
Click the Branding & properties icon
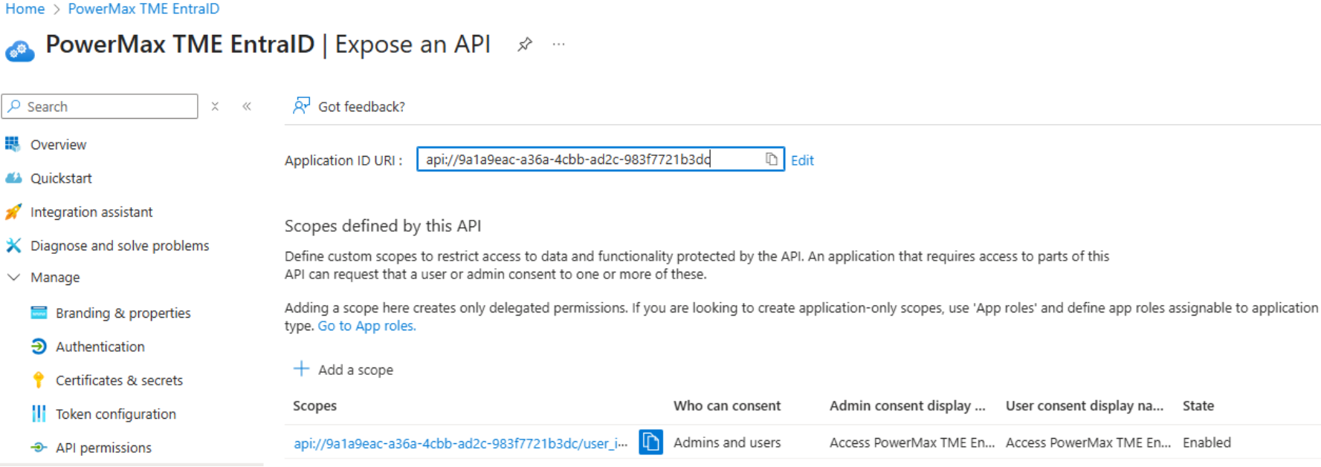pos(39,313)
